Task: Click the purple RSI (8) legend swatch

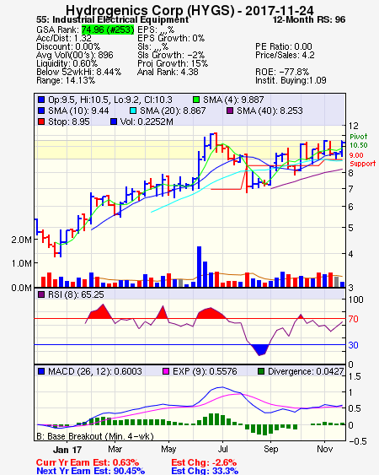Action: tap(41, 294)
